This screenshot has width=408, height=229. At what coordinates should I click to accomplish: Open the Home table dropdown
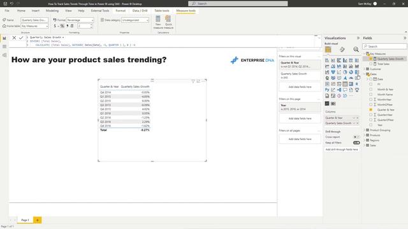[x=34, y=26]
